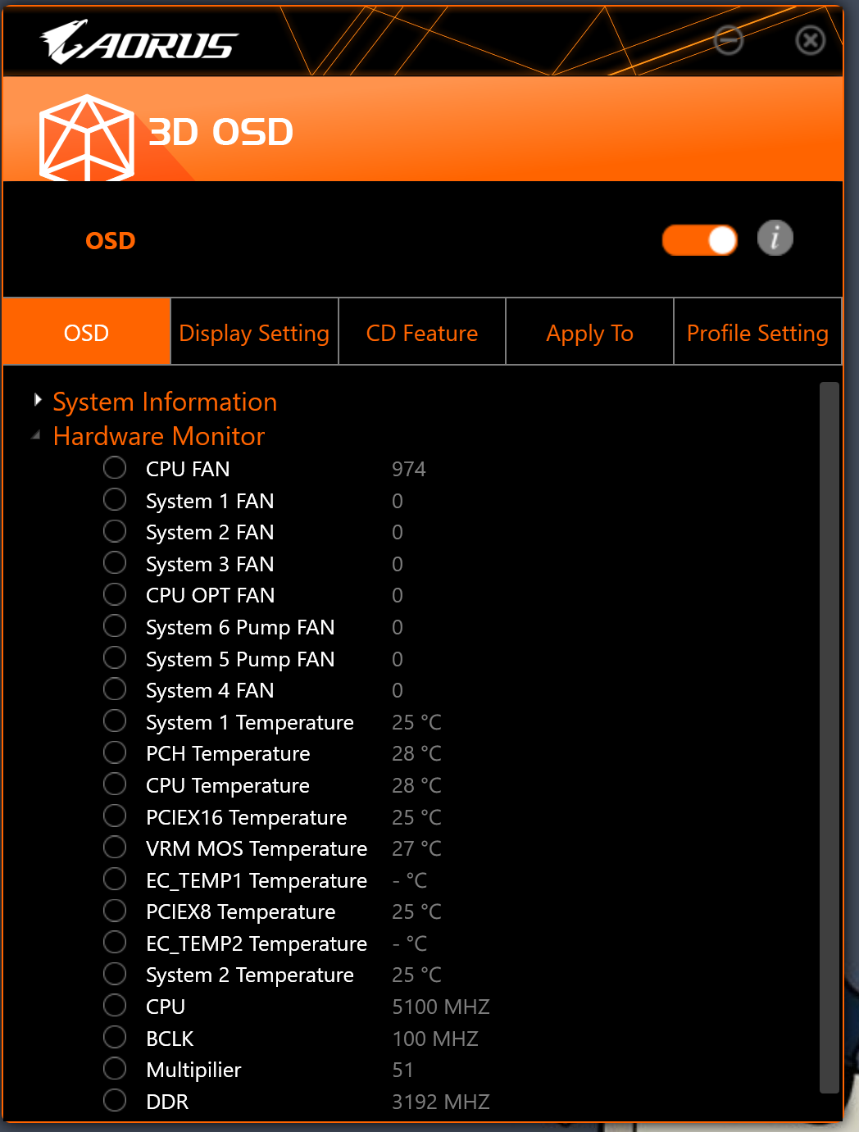The image size is (859, 1132).
Task: Click the EC_TEMP1 Temperature label
Action: point(257,880)
